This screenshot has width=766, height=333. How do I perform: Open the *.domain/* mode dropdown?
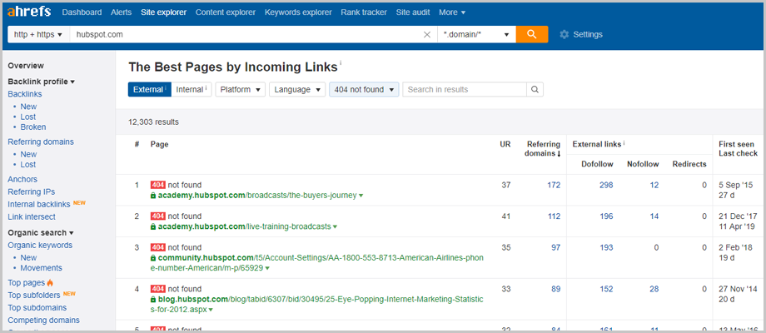pos(476,35)
